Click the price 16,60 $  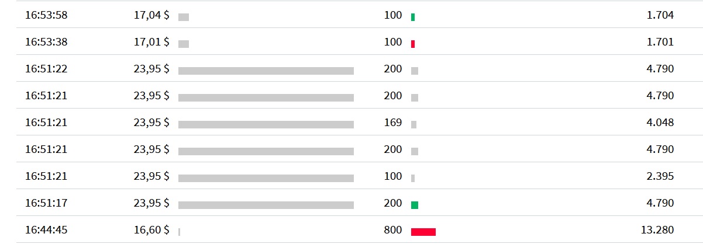[151, 230]
